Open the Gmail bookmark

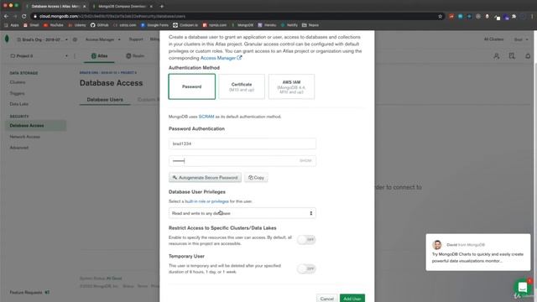31,25
